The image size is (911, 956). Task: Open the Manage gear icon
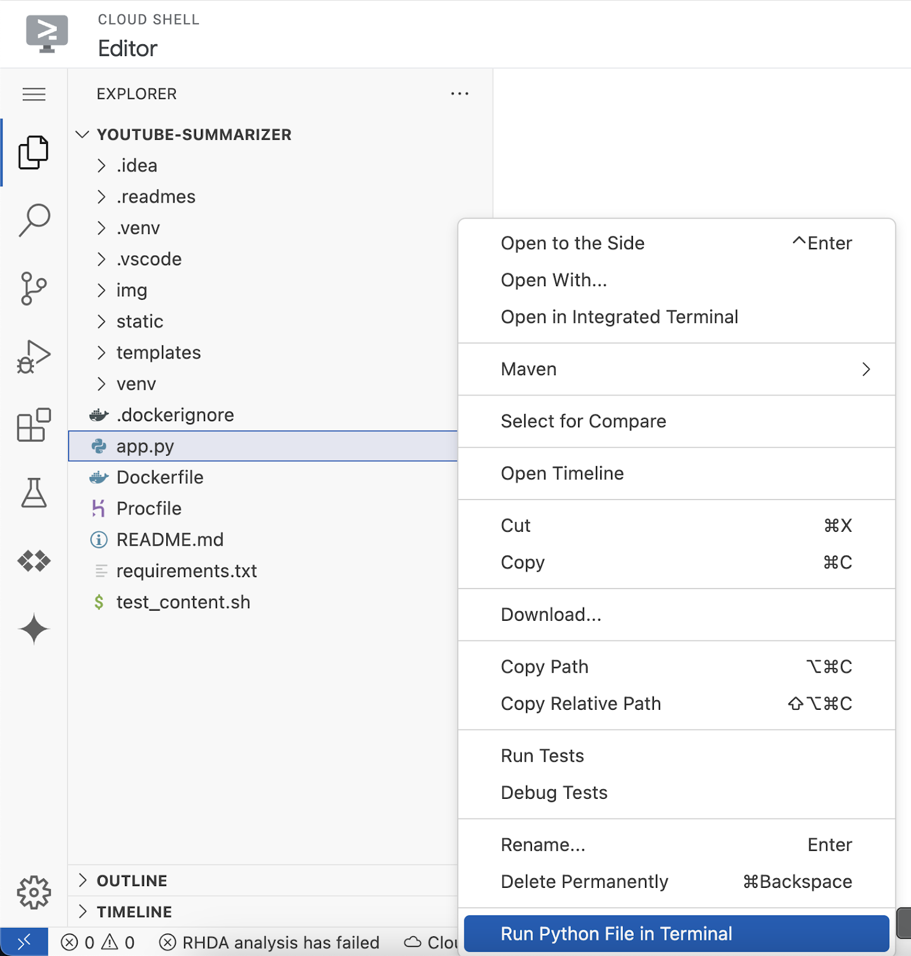34,893
